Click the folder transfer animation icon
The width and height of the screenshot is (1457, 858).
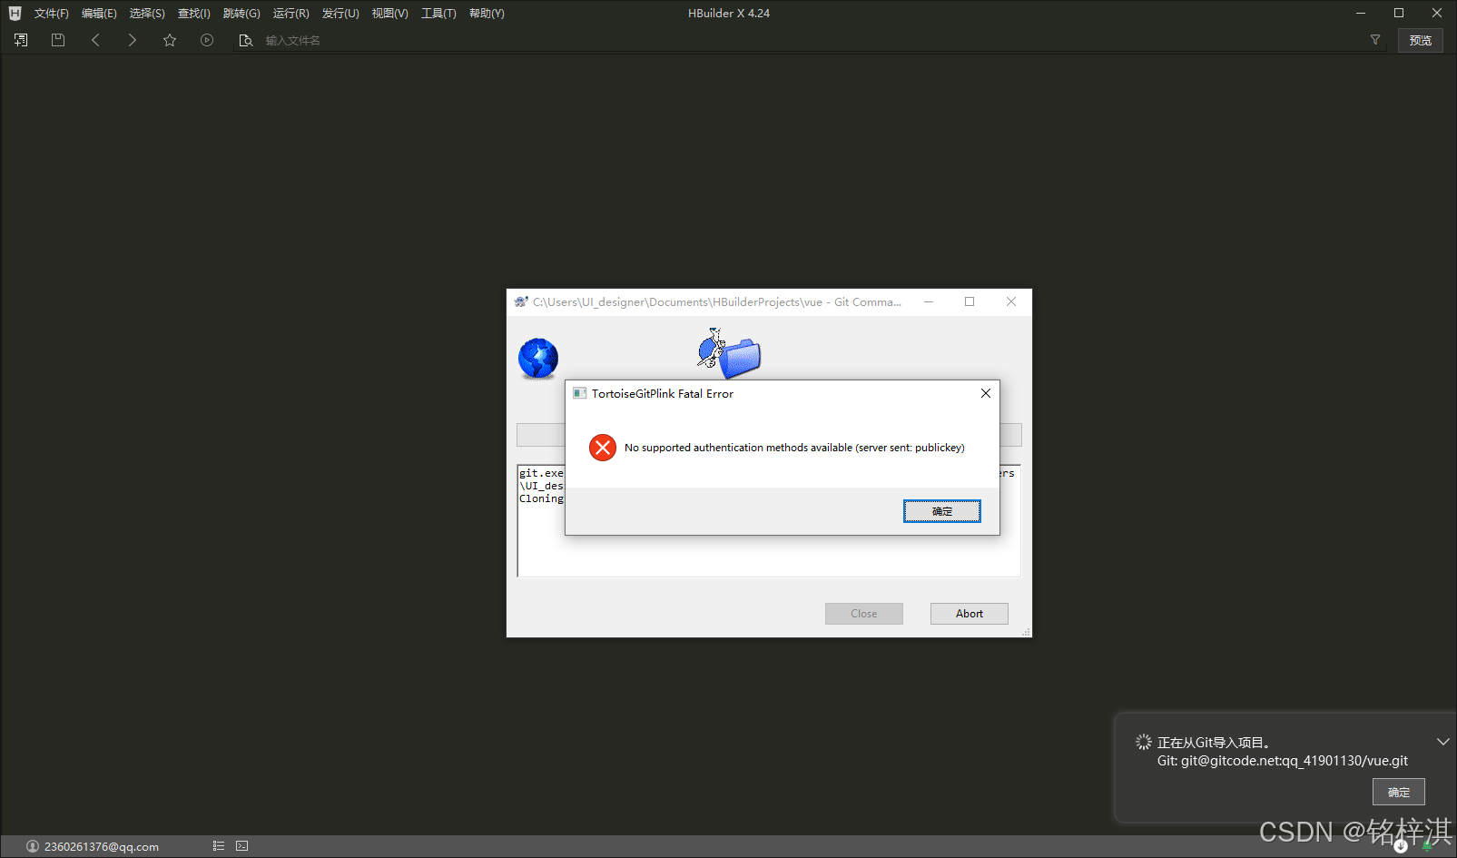(x=730, y=353)
